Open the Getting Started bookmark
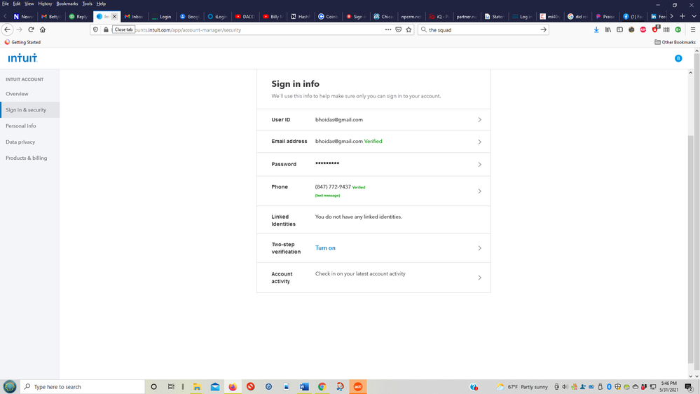Image resolution: width=700 pixels, height=394 pixels. tap(22, 42)
